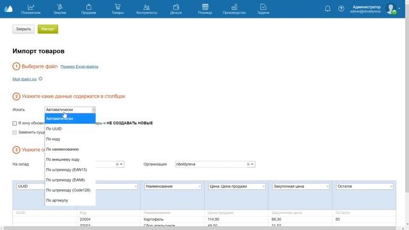This screenshot has width=409, height=230.
Task: Open the Пример Excel-файла link
Action: tap(79, 66)
